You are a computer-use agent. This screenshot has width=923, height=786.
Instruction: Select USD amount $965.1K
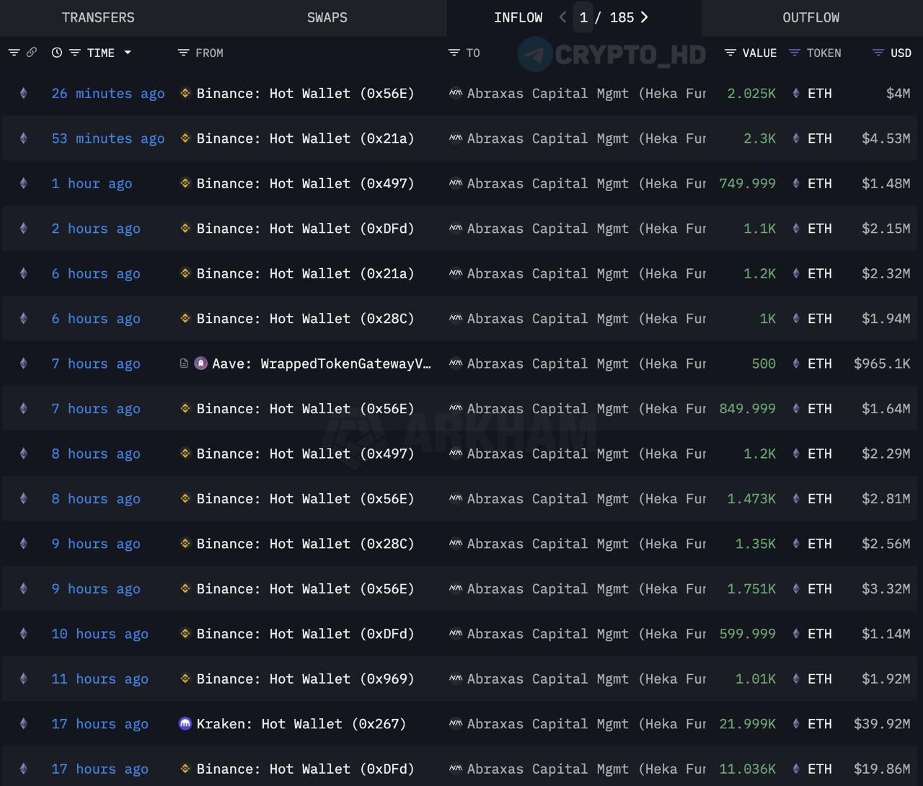[882, 363]
